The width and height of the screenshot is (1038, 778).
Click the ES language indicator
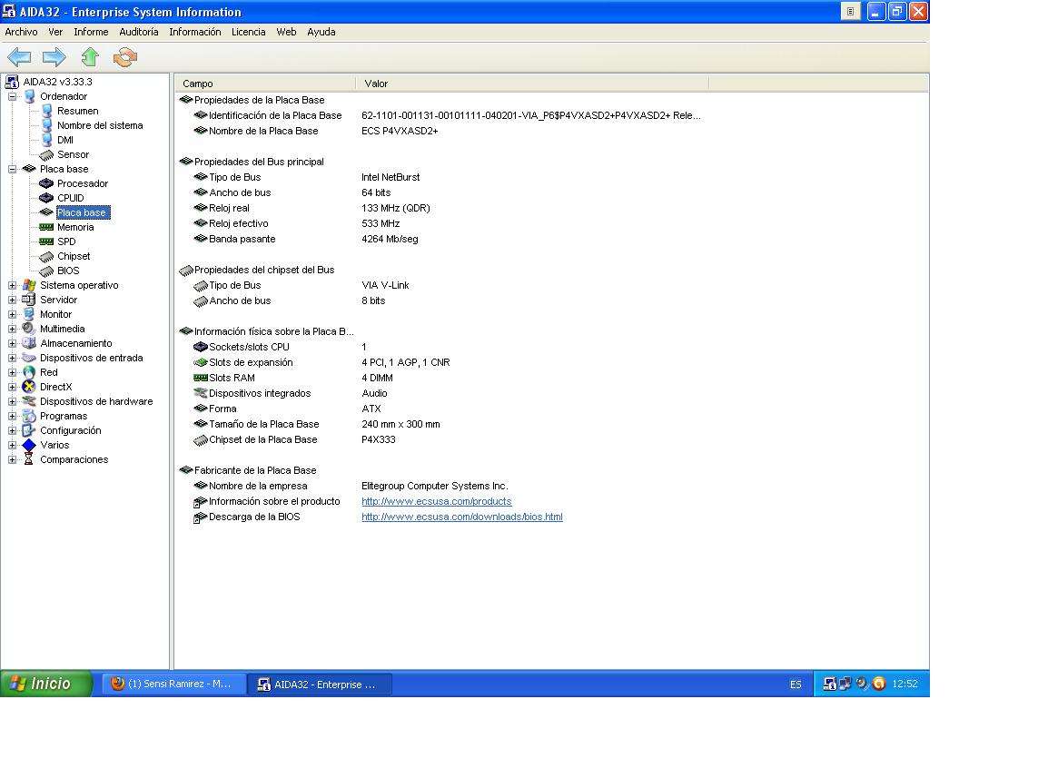[796, 684]
